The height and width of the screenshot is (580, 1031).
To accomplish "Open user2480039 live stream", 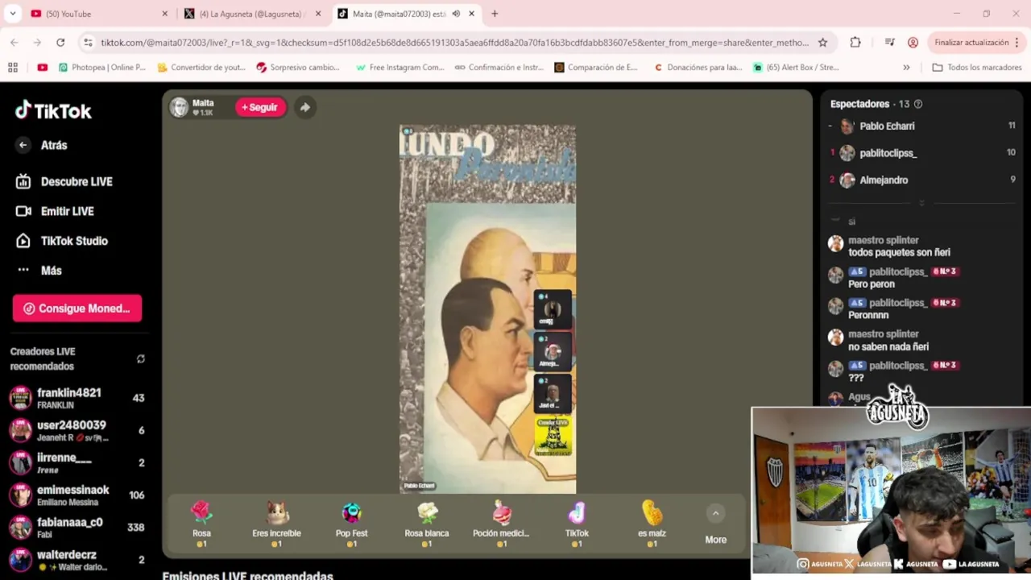I will click(x=77, y=430).
